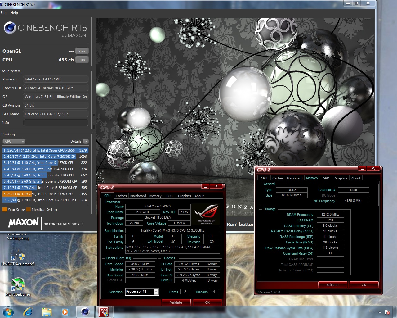397x318 pixels.
Task: Run the CPU benchmark
Action: click(82, 60)
